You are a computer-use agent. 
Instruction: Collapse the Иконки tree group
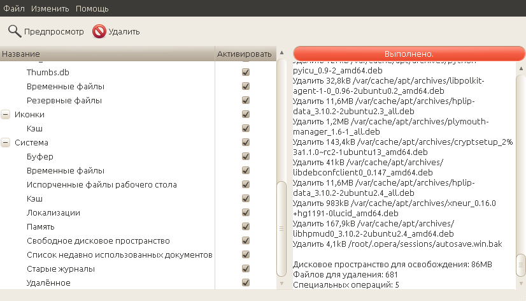pos(6,115)
